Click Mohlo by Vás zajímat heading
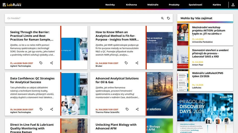This screenshot has width=238, height=133. [196, 18]
